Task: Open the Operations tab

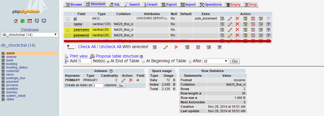Action: [211, 4]
